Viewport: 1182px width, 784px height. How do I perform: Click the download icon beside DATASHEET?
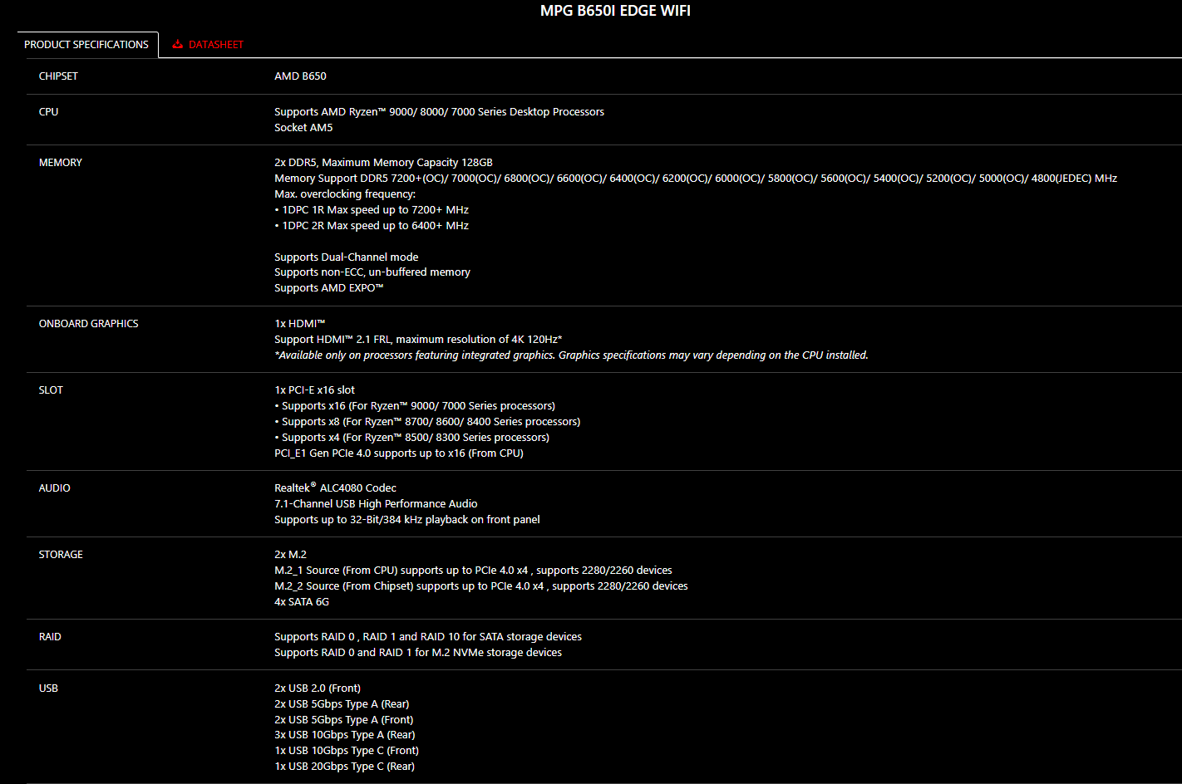click(177, 44)
